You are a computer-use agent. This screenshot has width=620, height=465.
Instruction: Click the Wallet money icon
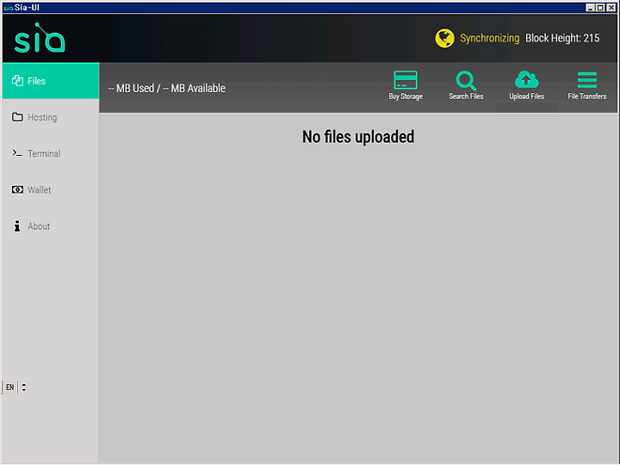click(x=17, y=189)
